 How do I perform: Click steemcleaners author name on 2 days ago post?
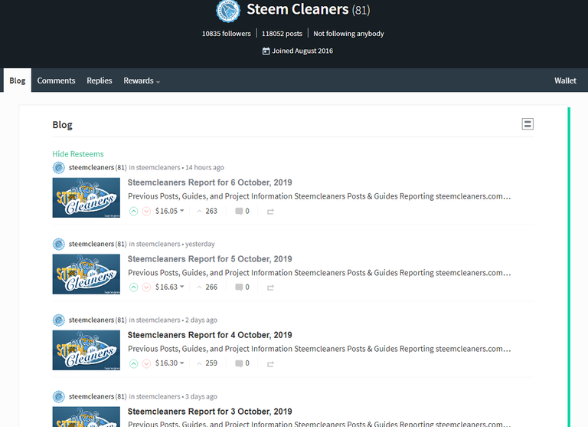(x=91, y=320)
